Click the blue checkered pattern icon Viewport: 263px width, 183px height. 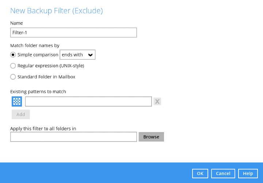(17, 102)
